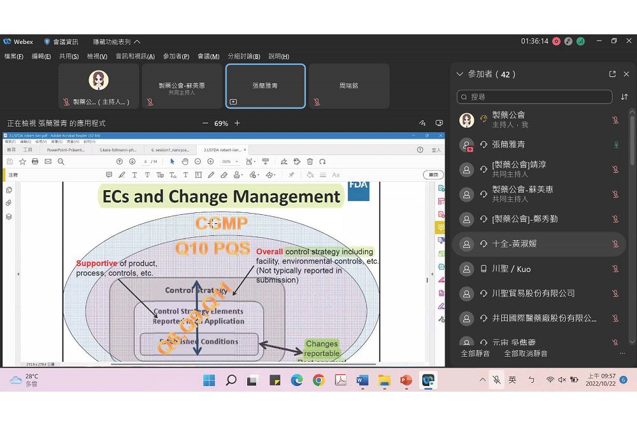
Task: Click the 關閉 button on comment toolbar
Action: click(433, 175)
